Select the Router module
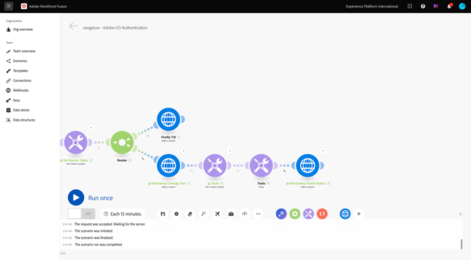 tap(122, 142)
